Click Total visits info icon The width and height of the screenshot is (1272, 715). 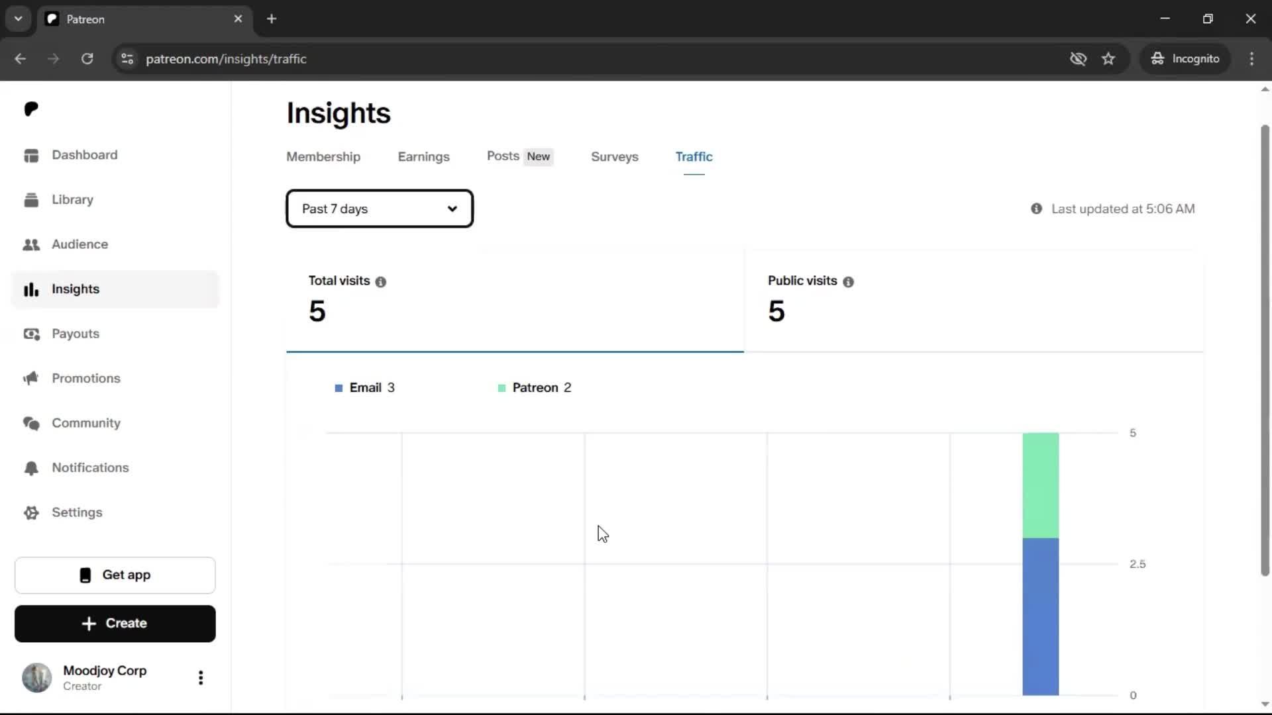coord(380,282)
